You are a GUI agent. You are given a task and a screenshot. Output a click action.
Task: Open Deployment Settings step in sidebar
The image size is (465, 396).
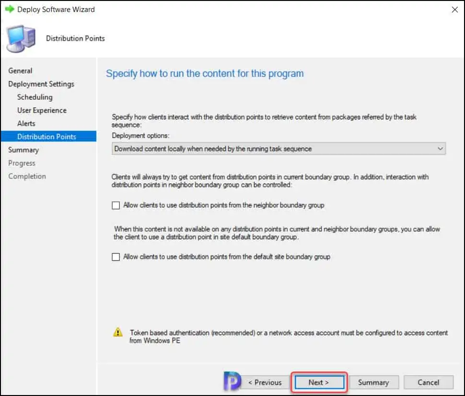pyautogui.click(x=41, y=84)
